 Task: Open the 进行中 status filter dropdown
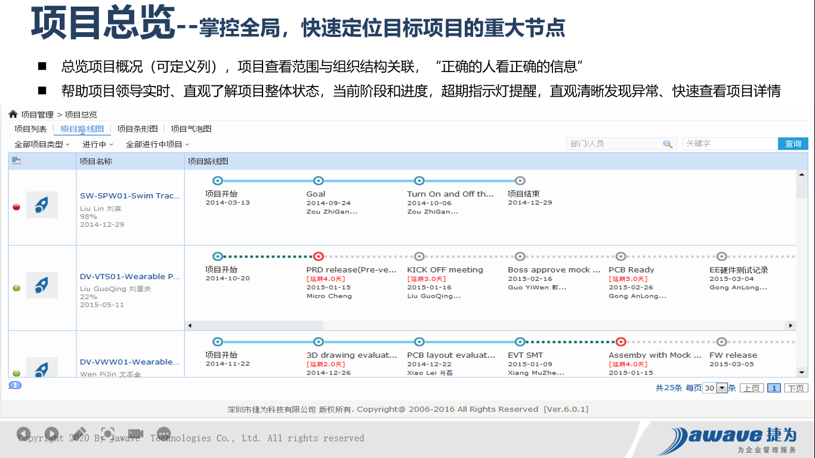pyautogui.click(x=97, y=144)
